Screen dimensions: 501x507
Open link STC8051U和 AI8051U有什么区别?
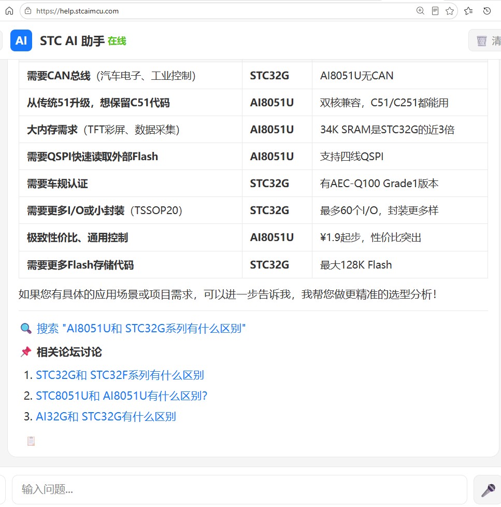coord(122,396)
